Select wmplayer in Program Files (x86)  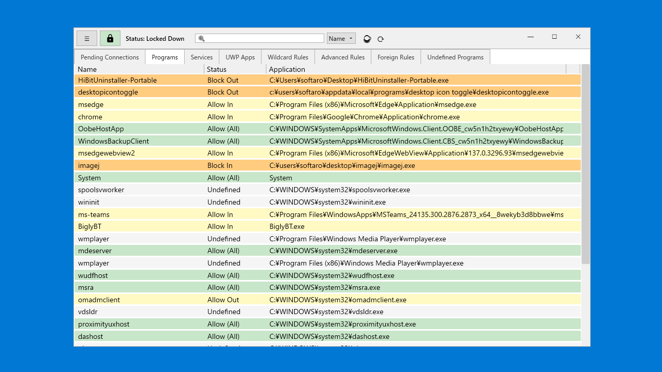point(327,263)
